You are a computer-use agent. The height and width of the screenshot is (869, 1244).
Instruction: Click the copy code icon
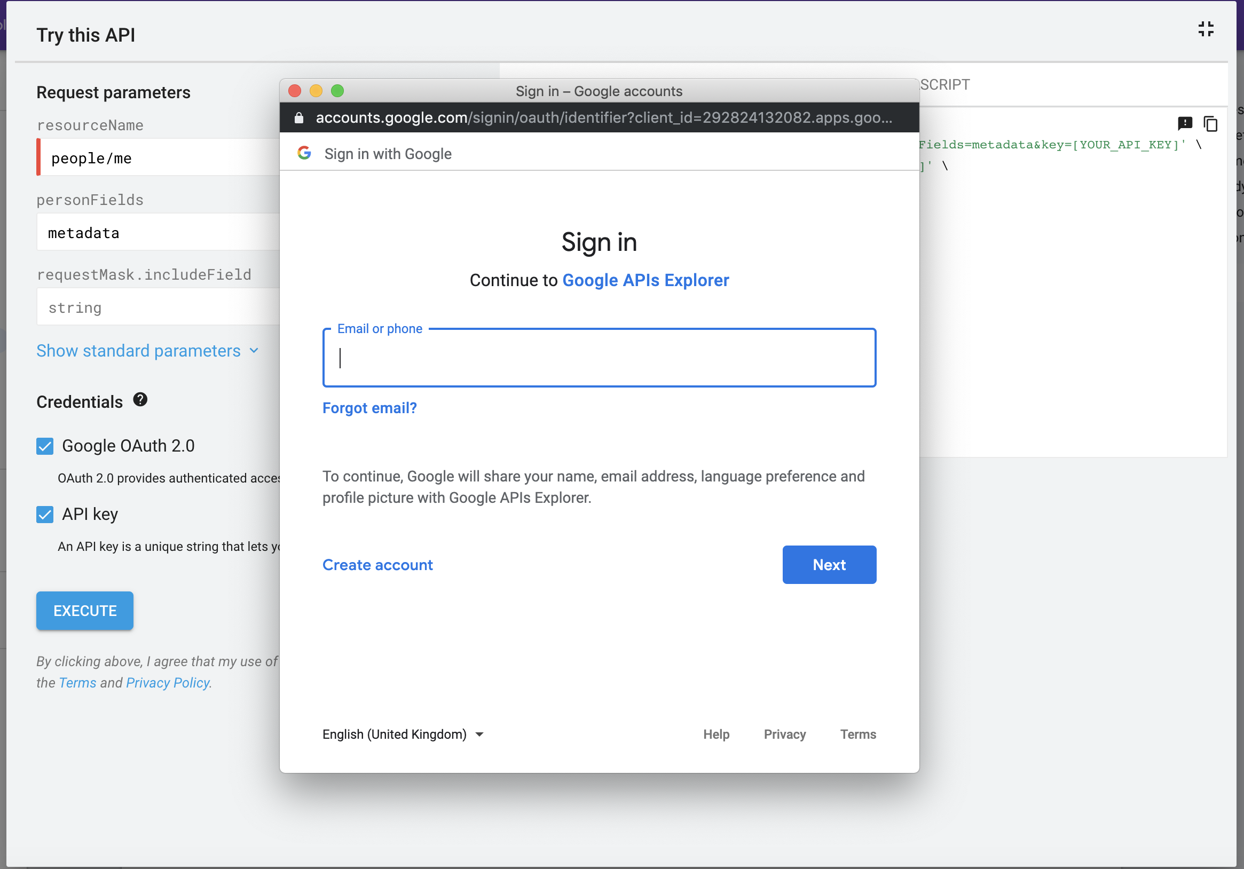click(1210, 124)
